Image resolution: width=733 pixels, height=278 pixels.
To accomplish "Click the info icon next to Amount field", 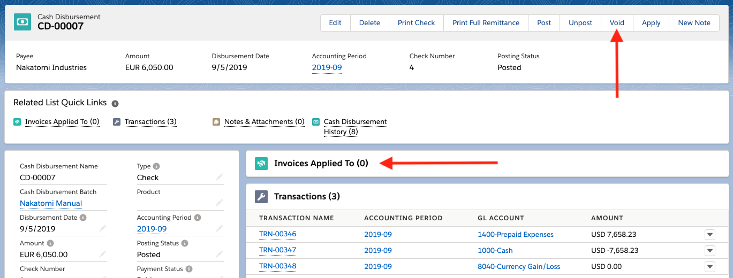I will [x=50, y=243].
